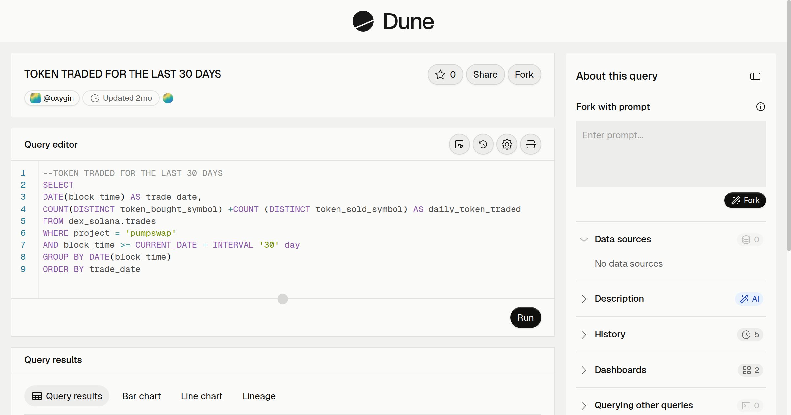Open the @oxygin author profile
791x415 pixels.
(52, 98)
